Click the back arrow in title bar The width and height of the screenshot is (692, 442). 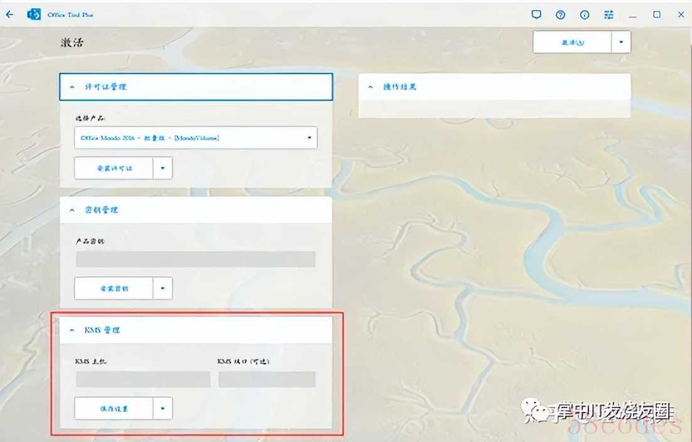9,14
